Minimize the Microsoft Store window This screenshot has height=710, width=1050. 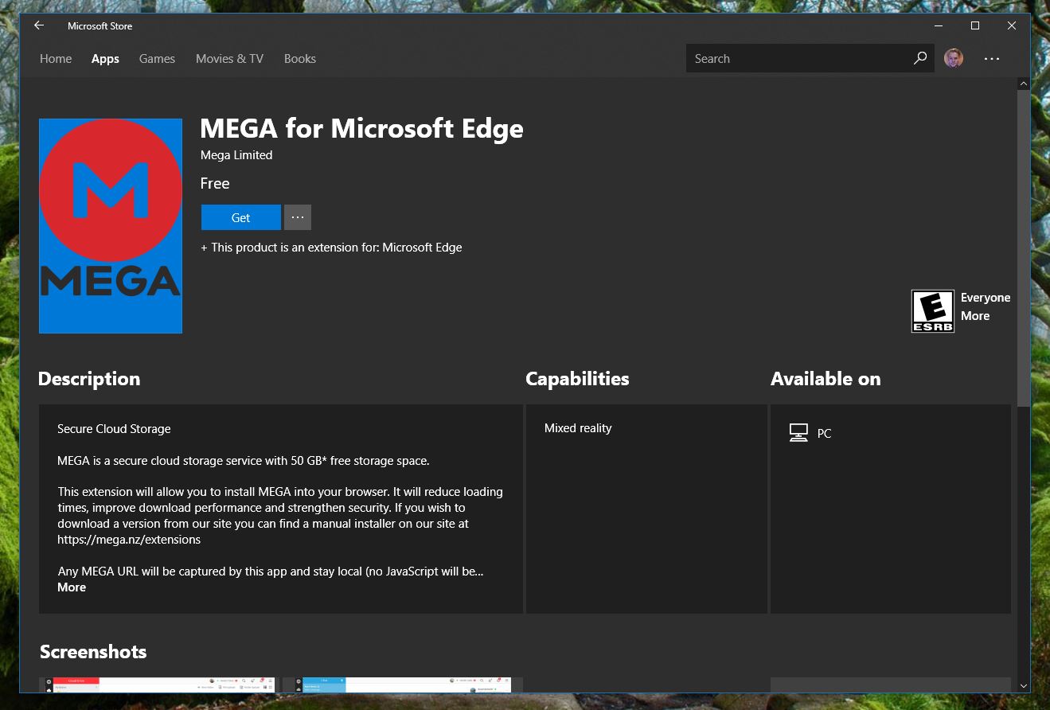click(939, 25)
